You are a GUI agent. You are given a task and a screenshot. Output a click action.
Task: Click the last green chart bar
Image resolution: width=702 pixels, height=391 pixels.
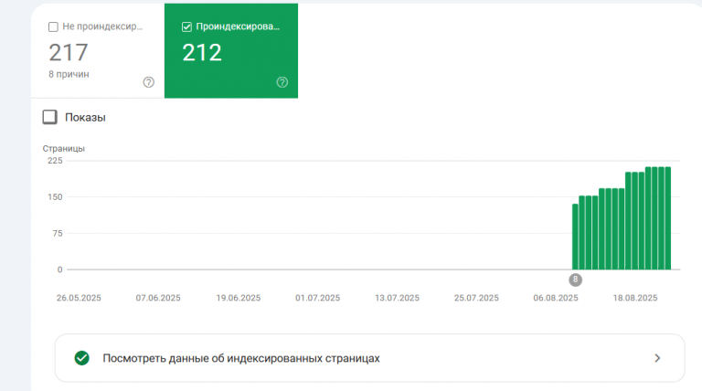pos(668,218)
